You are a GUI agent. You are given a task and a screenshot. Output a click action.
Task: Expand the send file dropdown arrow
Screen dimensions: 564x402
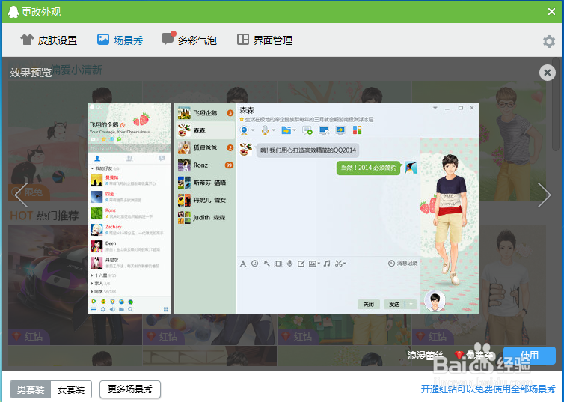[x=295, y=130]
